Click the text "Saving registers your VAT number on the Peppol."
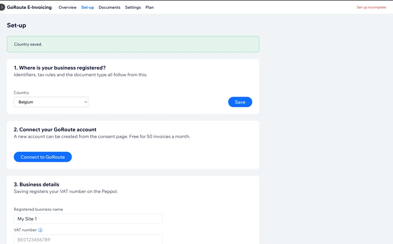 [66, 192]
